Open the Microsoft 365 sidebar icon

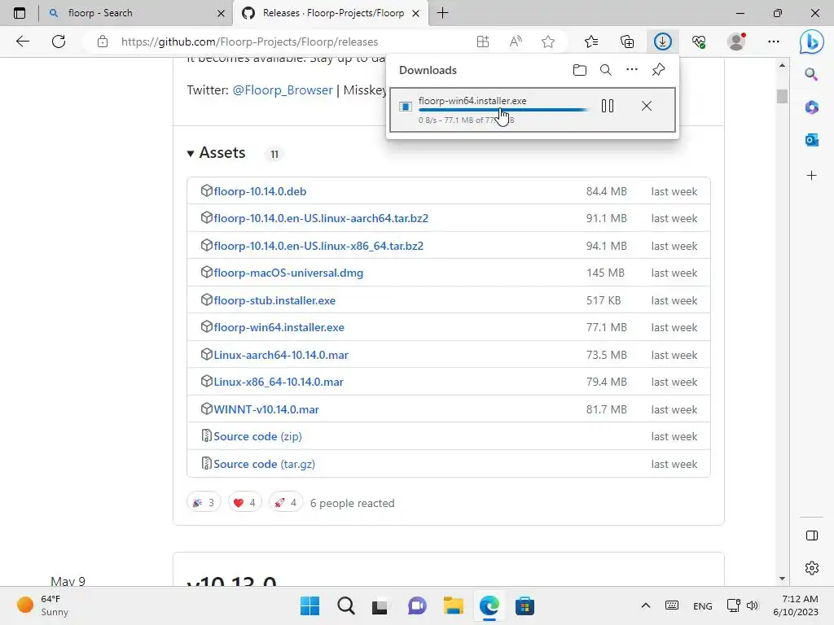pyautogui.click(x=812, y=107)
